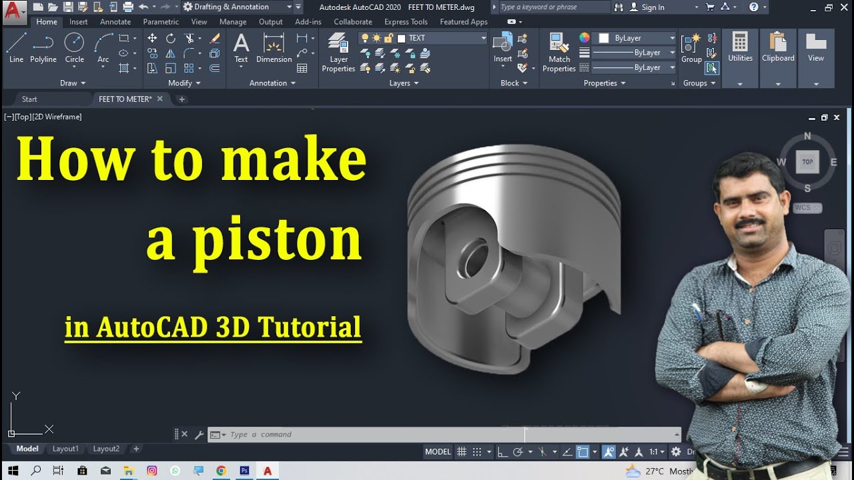Click the Trim scissors icon

[189, 38]
